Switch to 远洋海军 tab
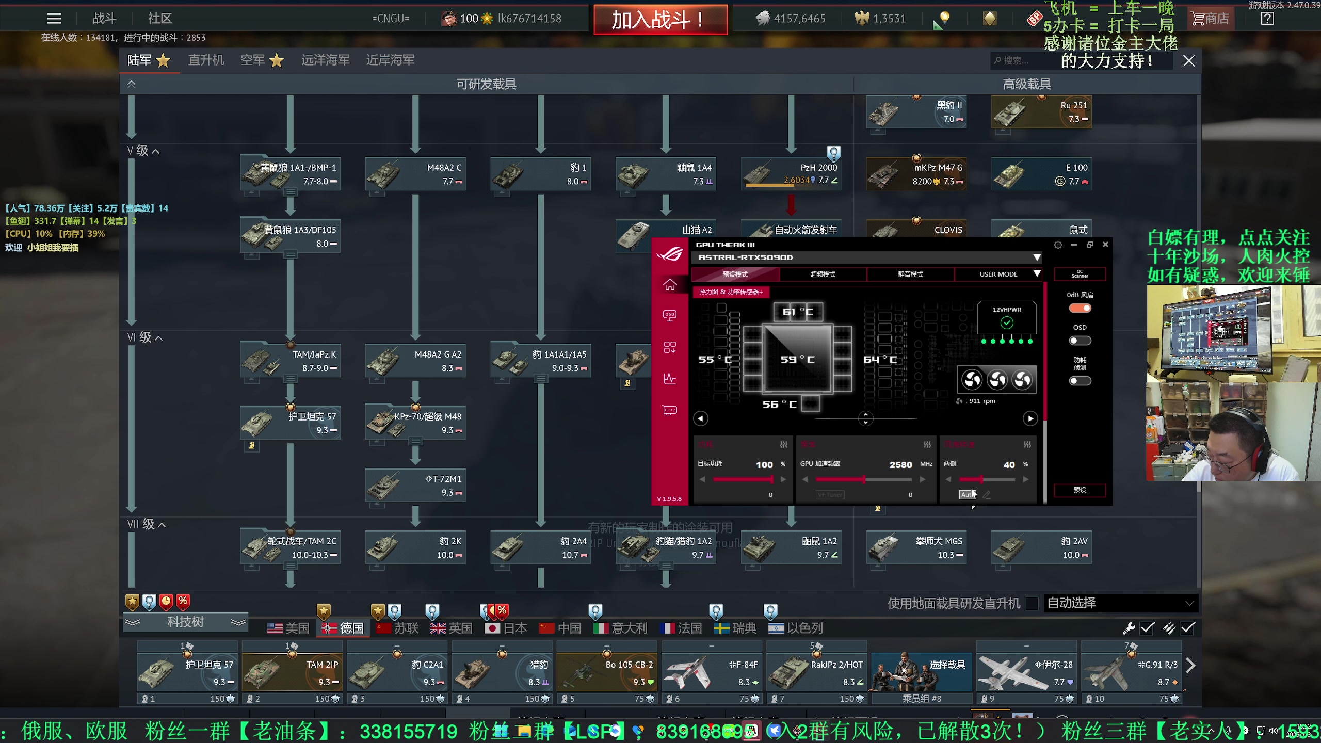This screenshot has height=743, width=1321. pyautogui.click(x=326, y=60)
